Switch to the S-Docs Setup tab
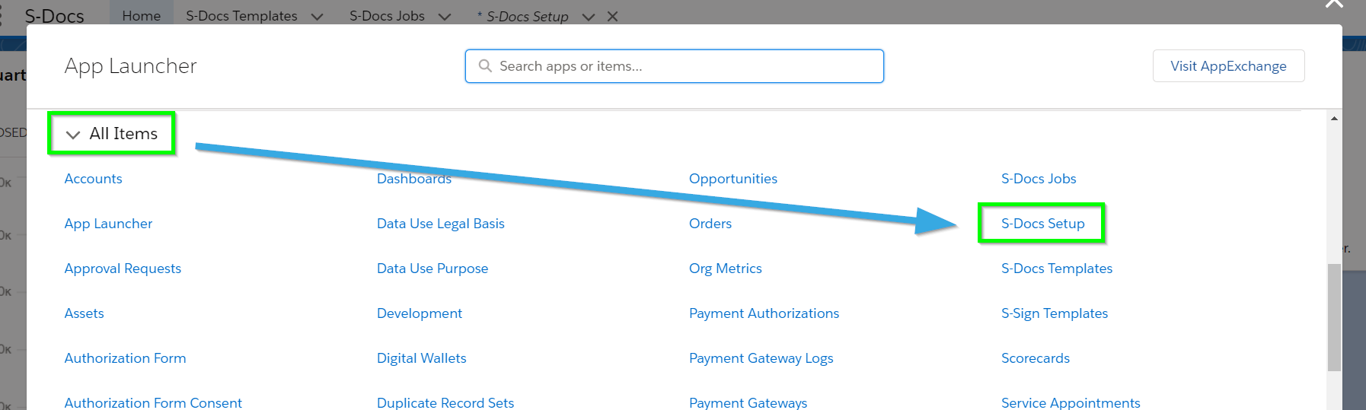The height and width of the screenshot is (410, 1366). [527, 16]
